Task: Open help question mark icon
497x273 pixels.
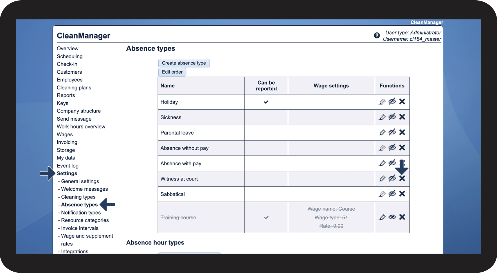Action: point(377,35)
